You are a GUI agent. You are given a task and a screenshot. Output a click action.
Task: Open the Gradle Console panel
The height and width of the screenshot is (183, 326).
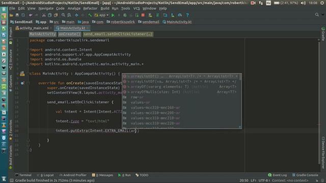coord(305,175)
